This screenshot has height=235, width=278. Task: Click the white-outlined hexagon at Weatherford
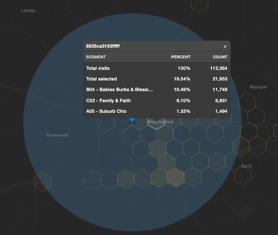pos(156,124)
